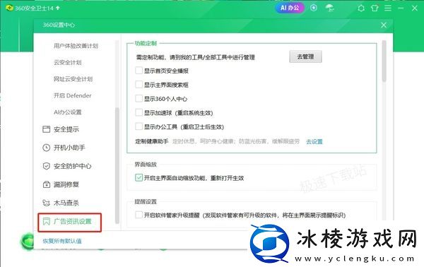Click the 安全提示 sidebar icon

46,129
